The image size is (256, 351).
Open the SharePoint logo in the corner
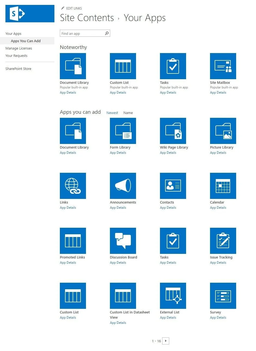(x=29, y=13)
